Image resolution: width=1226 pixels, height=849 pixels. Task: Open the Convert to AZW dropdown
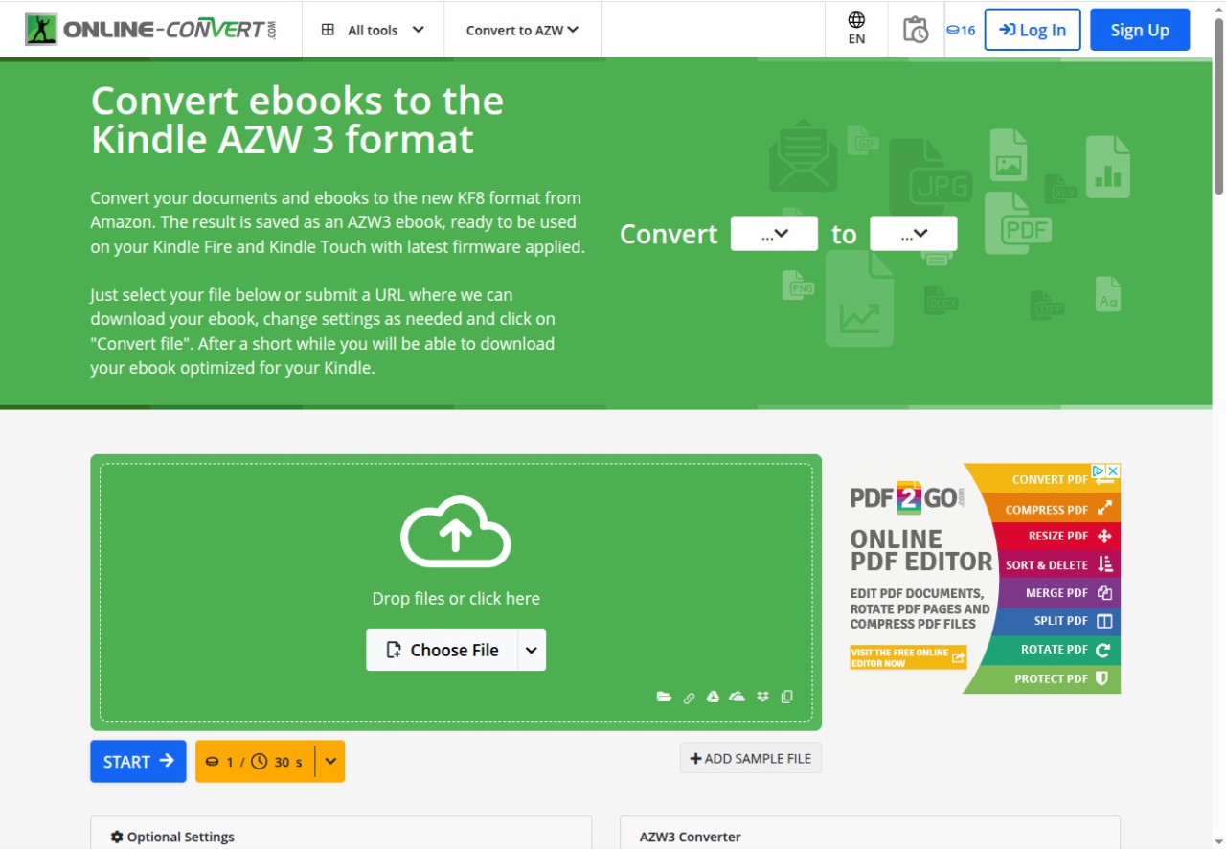(522, 30)
